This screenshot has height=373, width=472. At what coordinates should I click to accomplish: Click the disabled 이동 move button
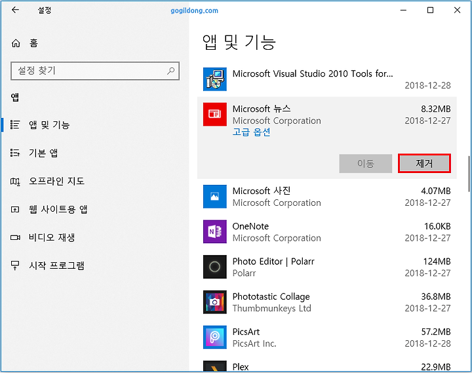pos(365,163)
